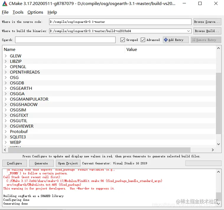Expand the OSGVIEWER group chevron

pyautogui.click(x=6, y=126)
